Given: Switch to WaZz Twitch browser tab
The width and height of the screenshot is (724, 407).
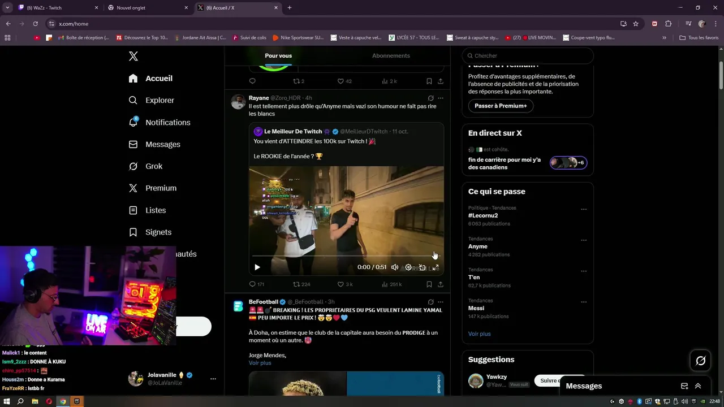Looking at the screenshot, I should (58, 8).
